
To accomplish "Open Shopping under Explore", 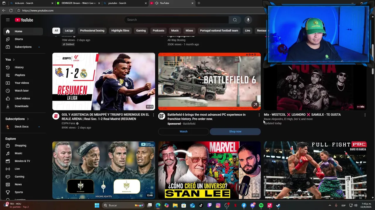I will [23, 146].
